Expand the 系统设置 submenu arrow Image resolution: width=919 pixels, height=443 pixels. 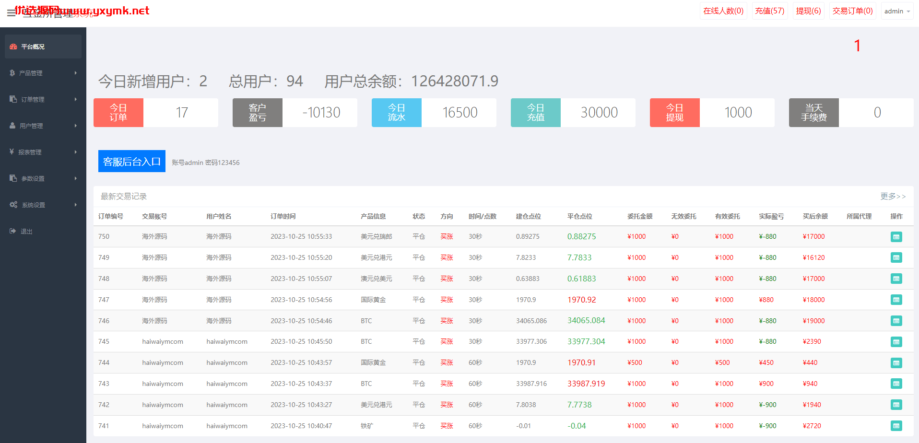(x=76, y=205)
